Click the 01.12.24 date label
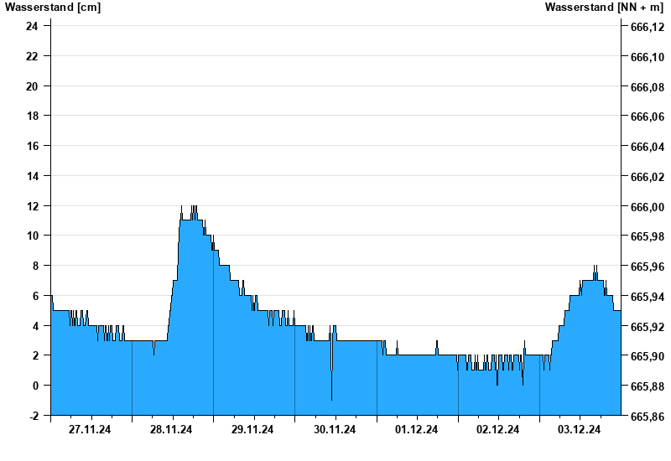 (416, 429)
